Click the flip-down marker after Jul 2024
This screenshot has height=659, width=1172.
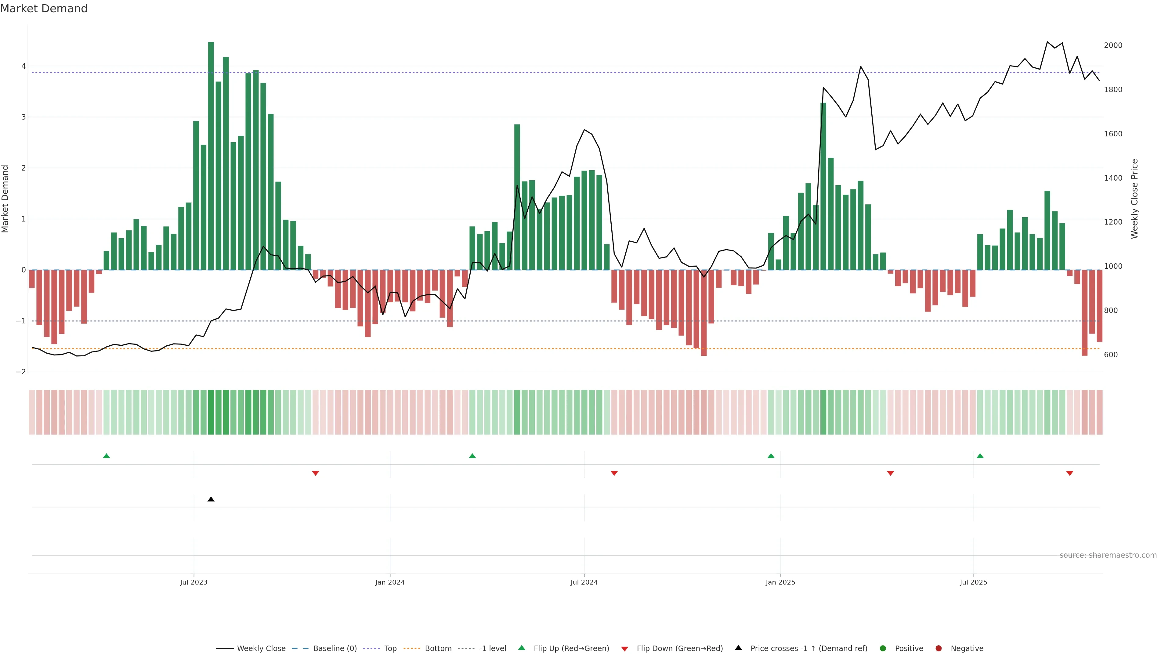point(614,474)
